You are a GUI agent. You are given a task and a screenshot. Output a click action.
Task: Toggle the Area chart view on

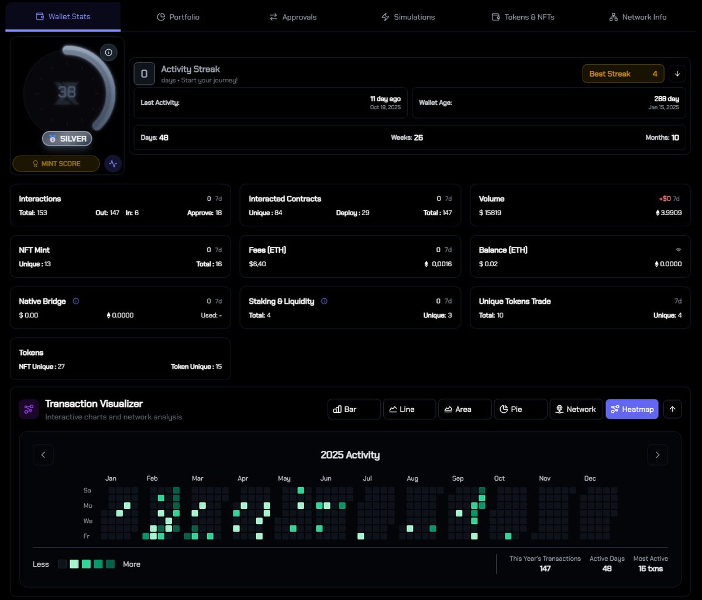pyautogui.click(x=464, y=409)
